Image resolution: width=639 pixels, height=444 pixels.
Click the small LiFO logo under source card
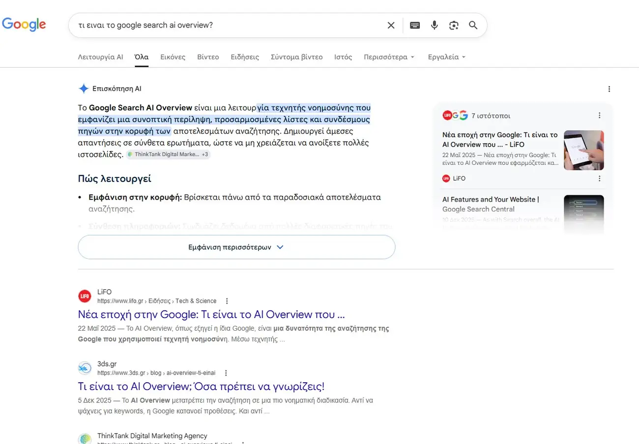(x=446, y=179)
